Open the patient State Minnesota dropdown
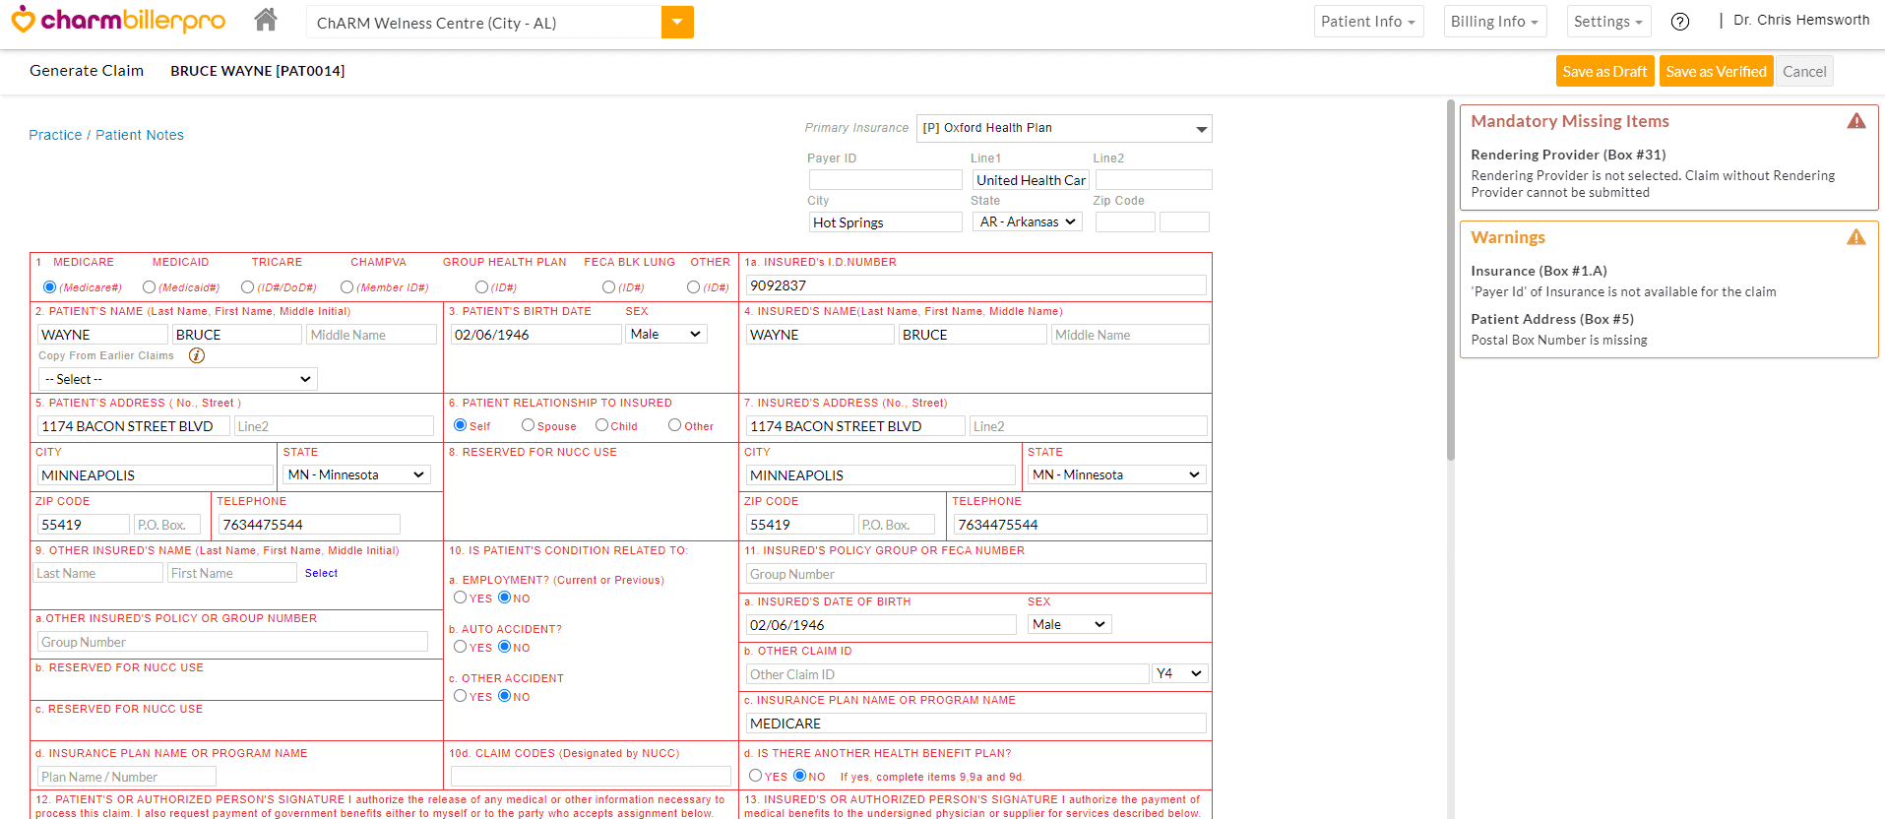Screen dimensions: 1885x819 [x=357, y=474]
